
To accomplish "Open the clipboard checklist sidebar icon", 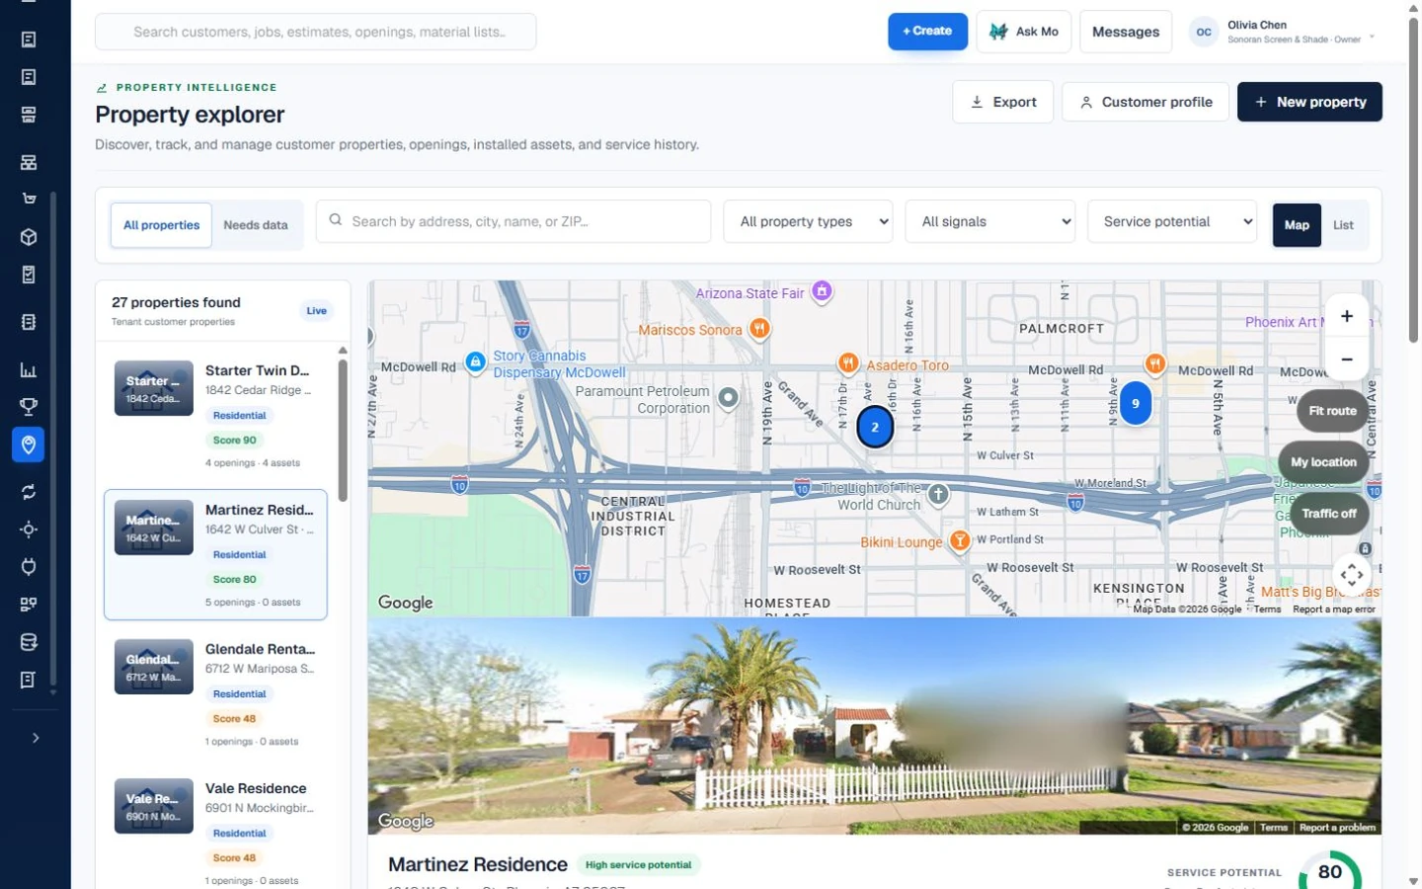I will click(x=29, y=275).
